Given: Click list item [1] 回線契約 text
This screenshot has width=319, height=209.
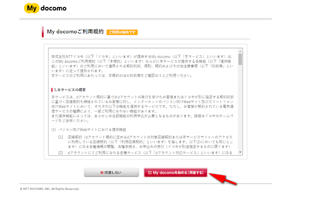Looking at the screenshot, I should pyautogui.click(x=150, y=142).
